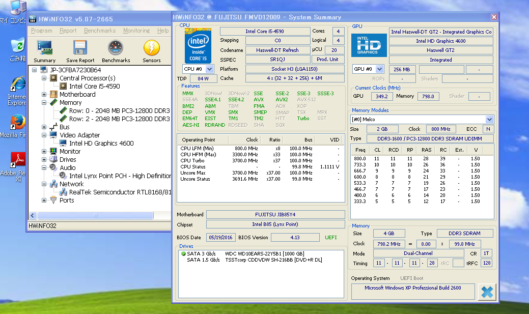529x314 pixels.
Task: Click the Intel HD Graphics logo
Action: 369,45
